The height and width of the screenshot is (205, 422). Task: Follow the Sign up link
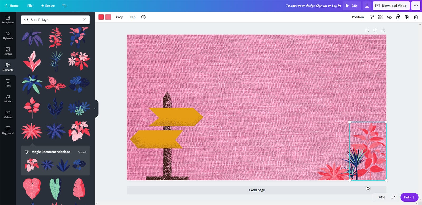[x=322, y=6]
